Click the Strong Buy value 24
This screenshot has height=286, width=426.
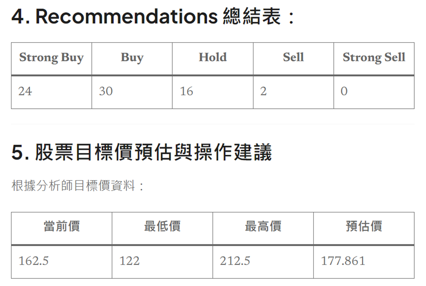coord(25,91)
